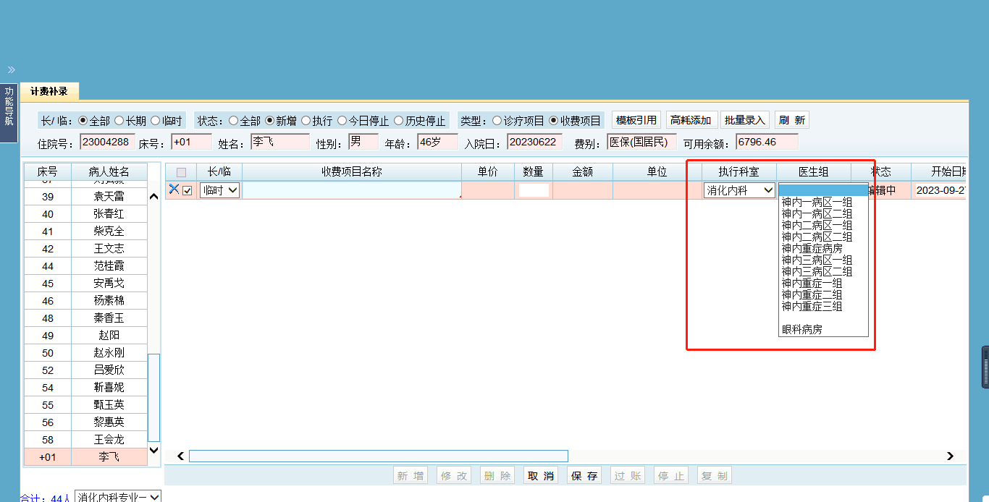989x502 pixels.
Task: Click the 开始日期 cell 2023-09-2
Action: 940,190
